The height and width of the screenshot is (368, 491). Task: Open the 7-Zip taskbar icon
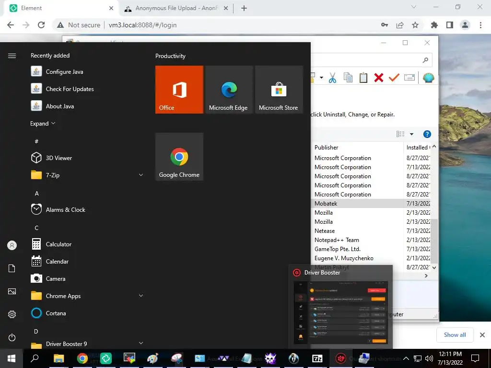[x=317, y=358]
